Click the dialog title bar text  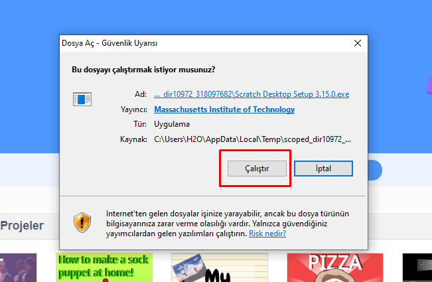(109, 43)
